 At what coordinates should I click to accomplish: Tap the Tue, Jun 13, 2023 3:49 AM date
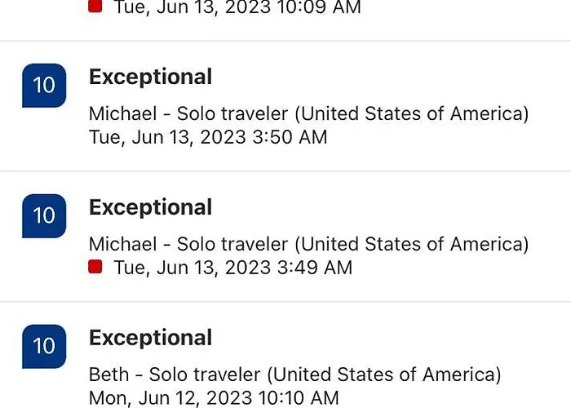[x=232, y=268]
